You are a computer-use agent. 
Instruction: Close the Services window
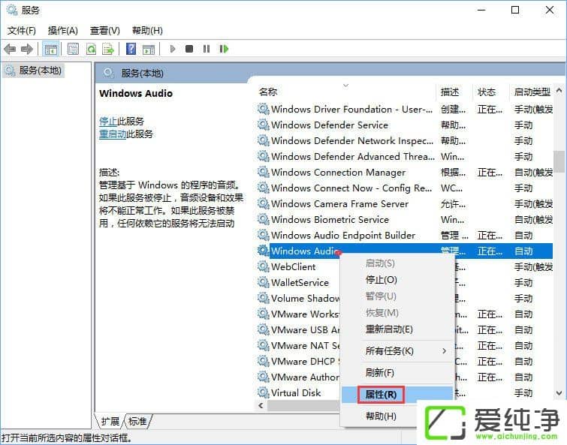[x=550, y=10]
